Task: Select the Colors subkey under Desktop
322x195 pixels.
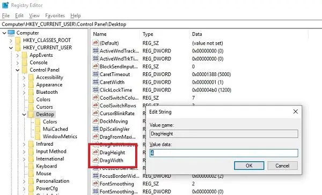Action: [x=50, y=122]
